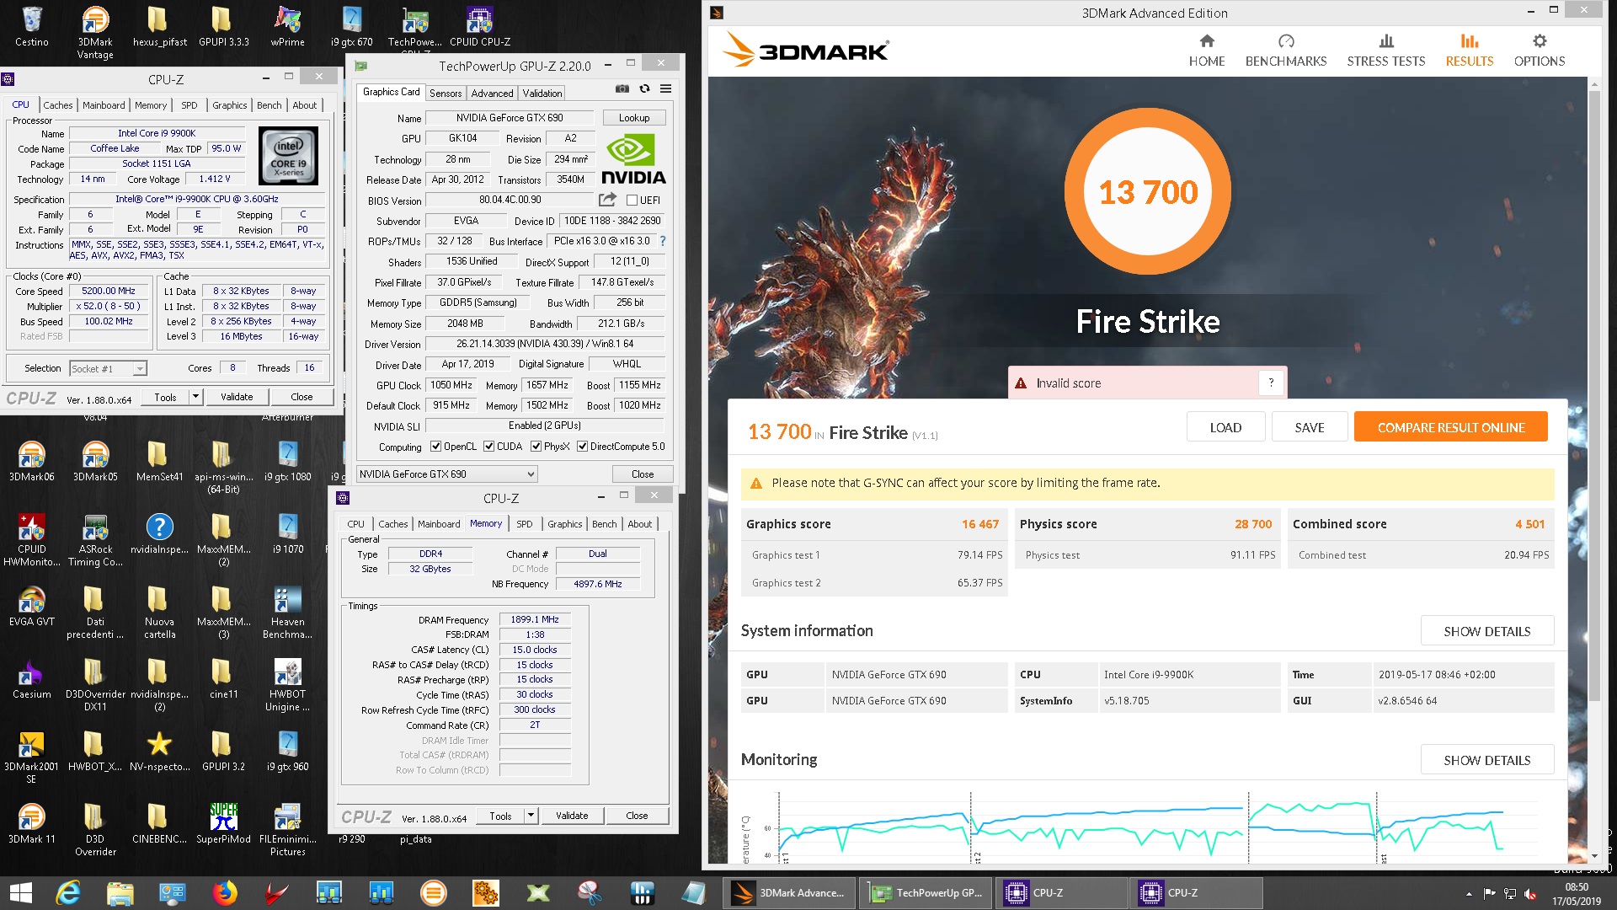Expand Tools dropdown arrow in CPU-Z CPU window
Viewport: 1617px width, 910px height.
pos(195,397)
